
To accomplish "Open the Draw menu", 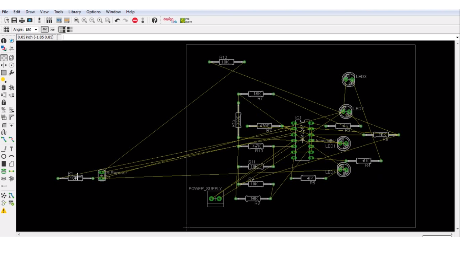I will pos(30,12).
